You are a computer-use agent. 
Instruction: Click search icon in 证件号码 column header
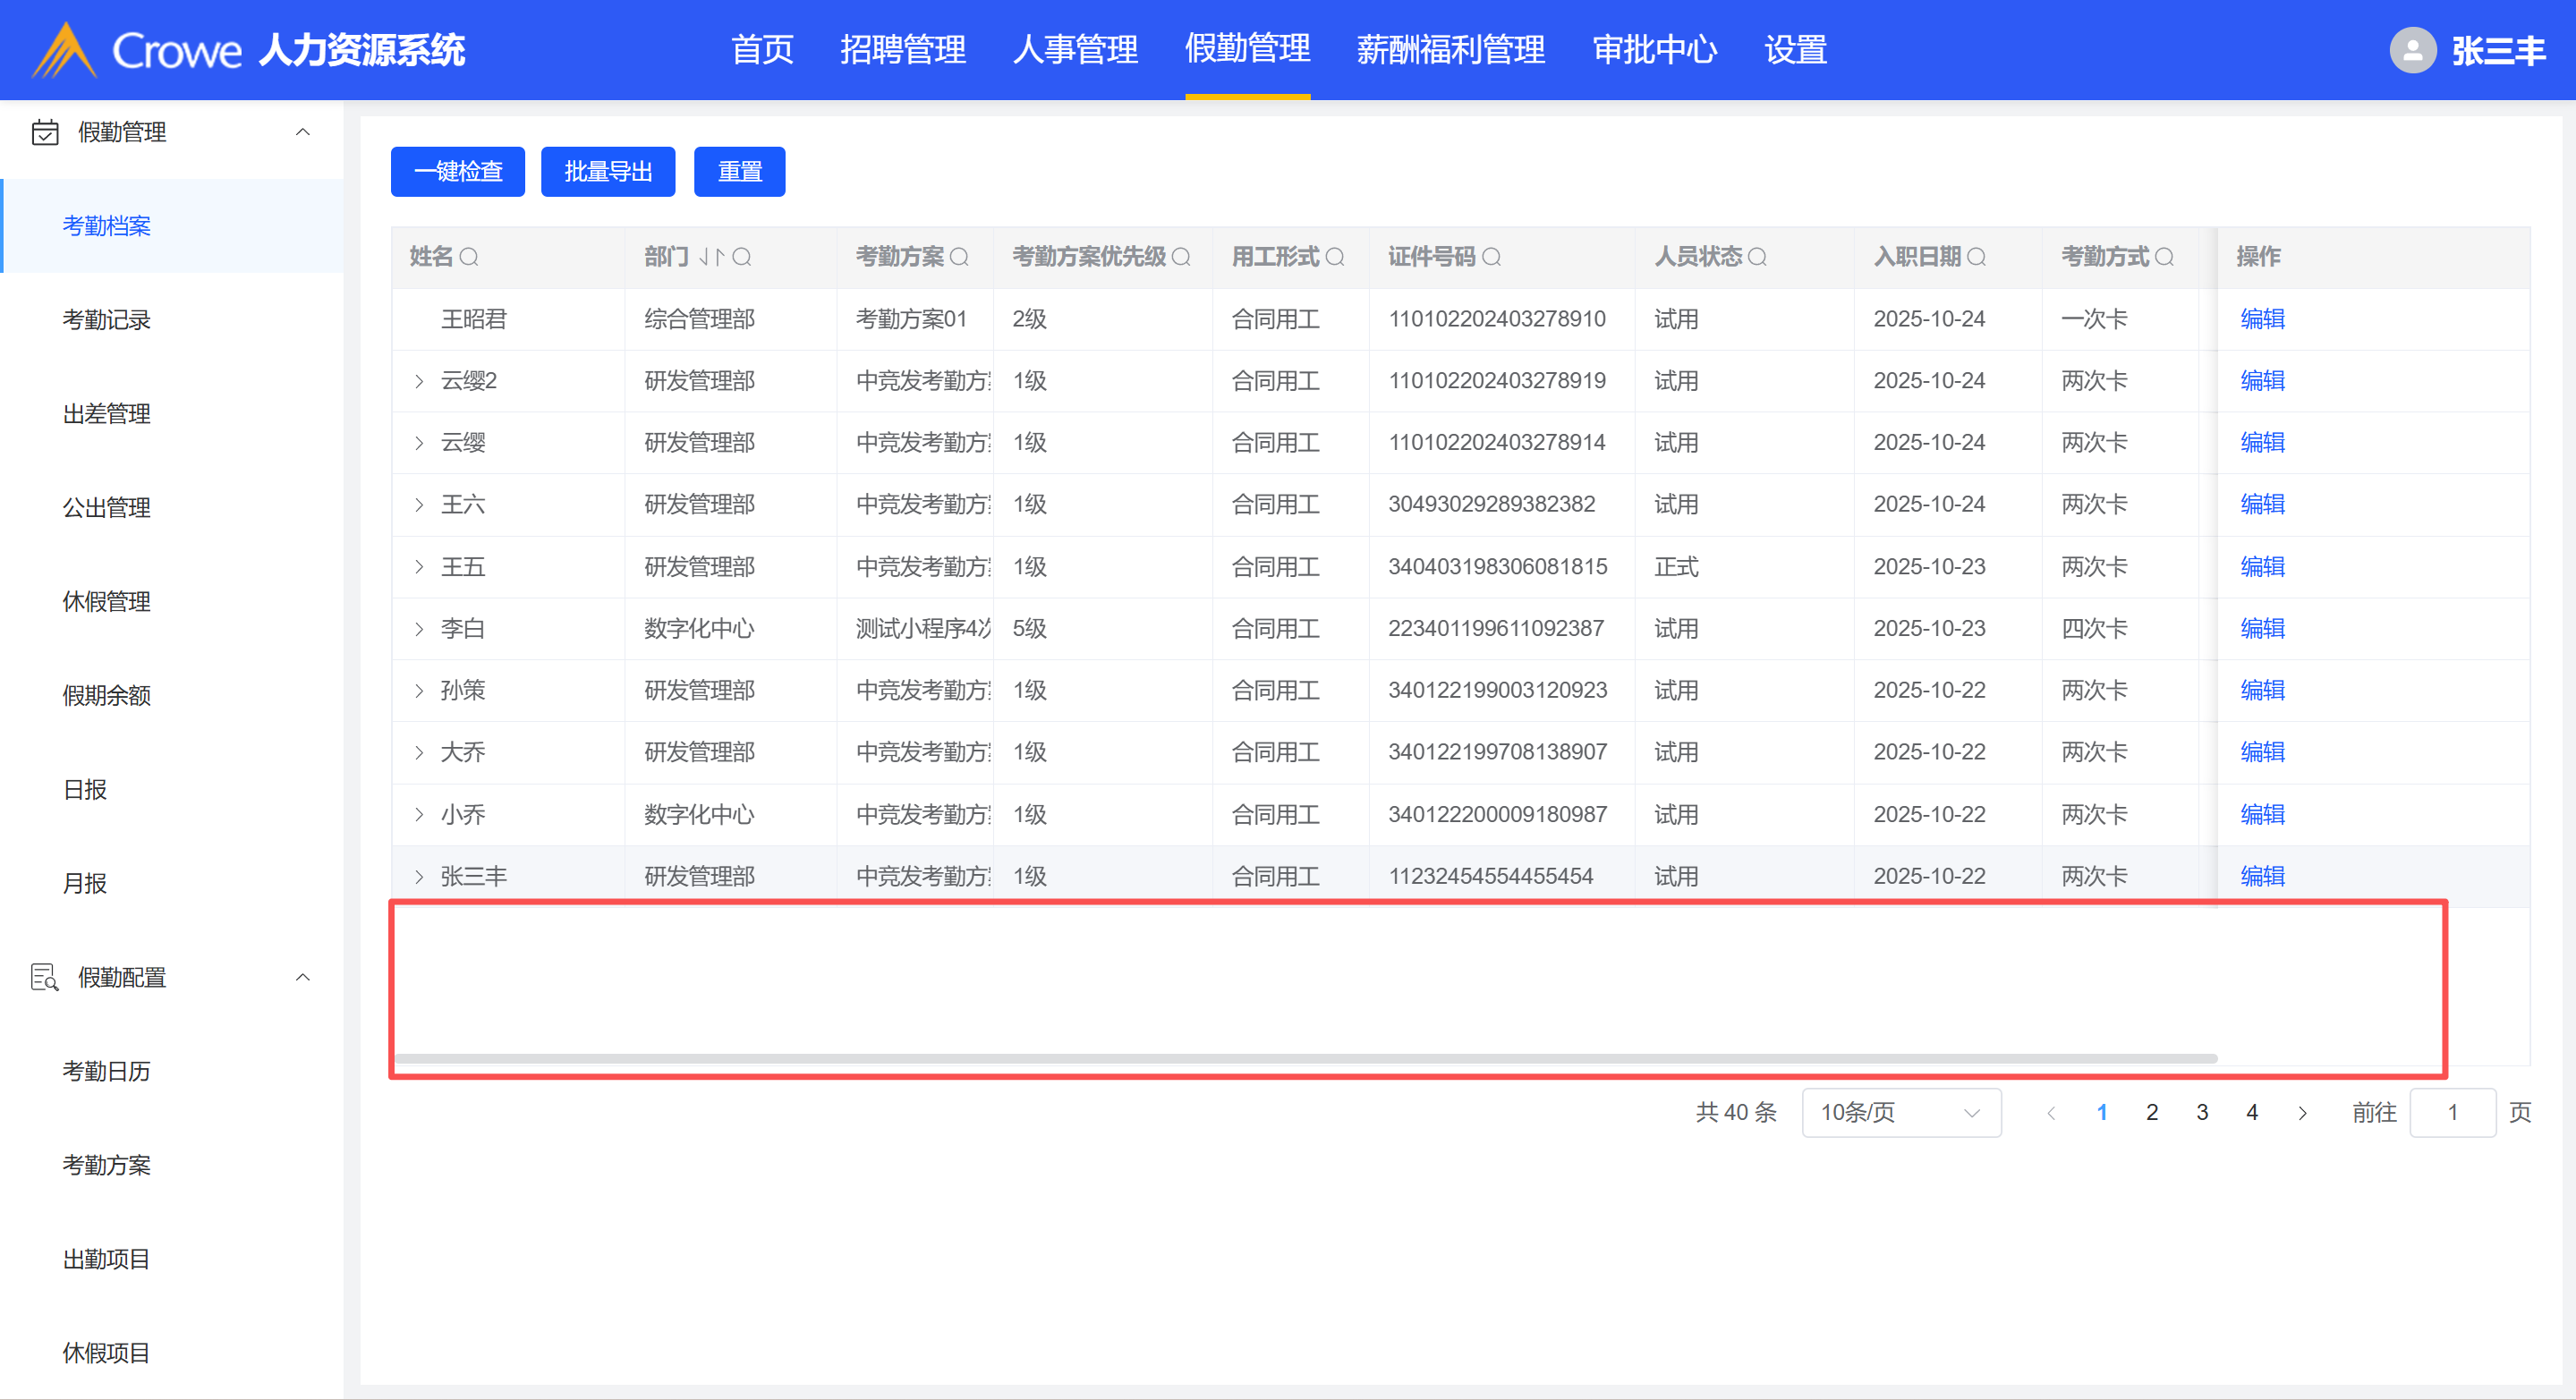1491,257
